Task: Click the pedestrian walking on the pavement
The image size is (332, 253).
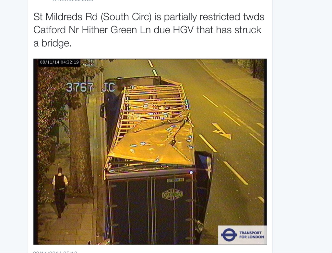Action: [60, 192]
